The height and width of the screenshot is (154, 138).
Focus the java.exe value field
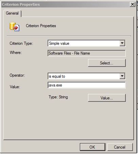click(x=87, y=85)
